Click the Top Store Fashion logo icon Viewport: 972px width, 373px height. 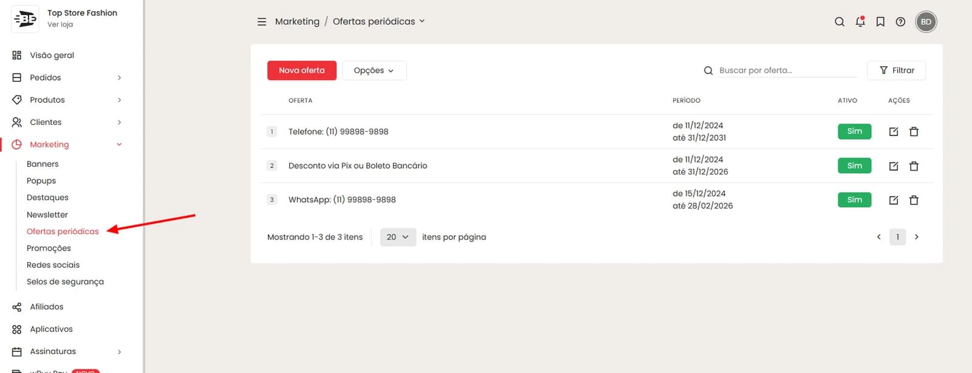[26, 19]
